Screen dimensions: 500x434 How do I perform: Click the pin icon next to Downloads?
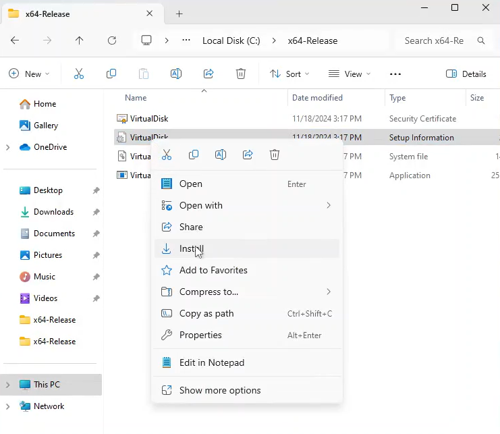[x=96, y=212]
